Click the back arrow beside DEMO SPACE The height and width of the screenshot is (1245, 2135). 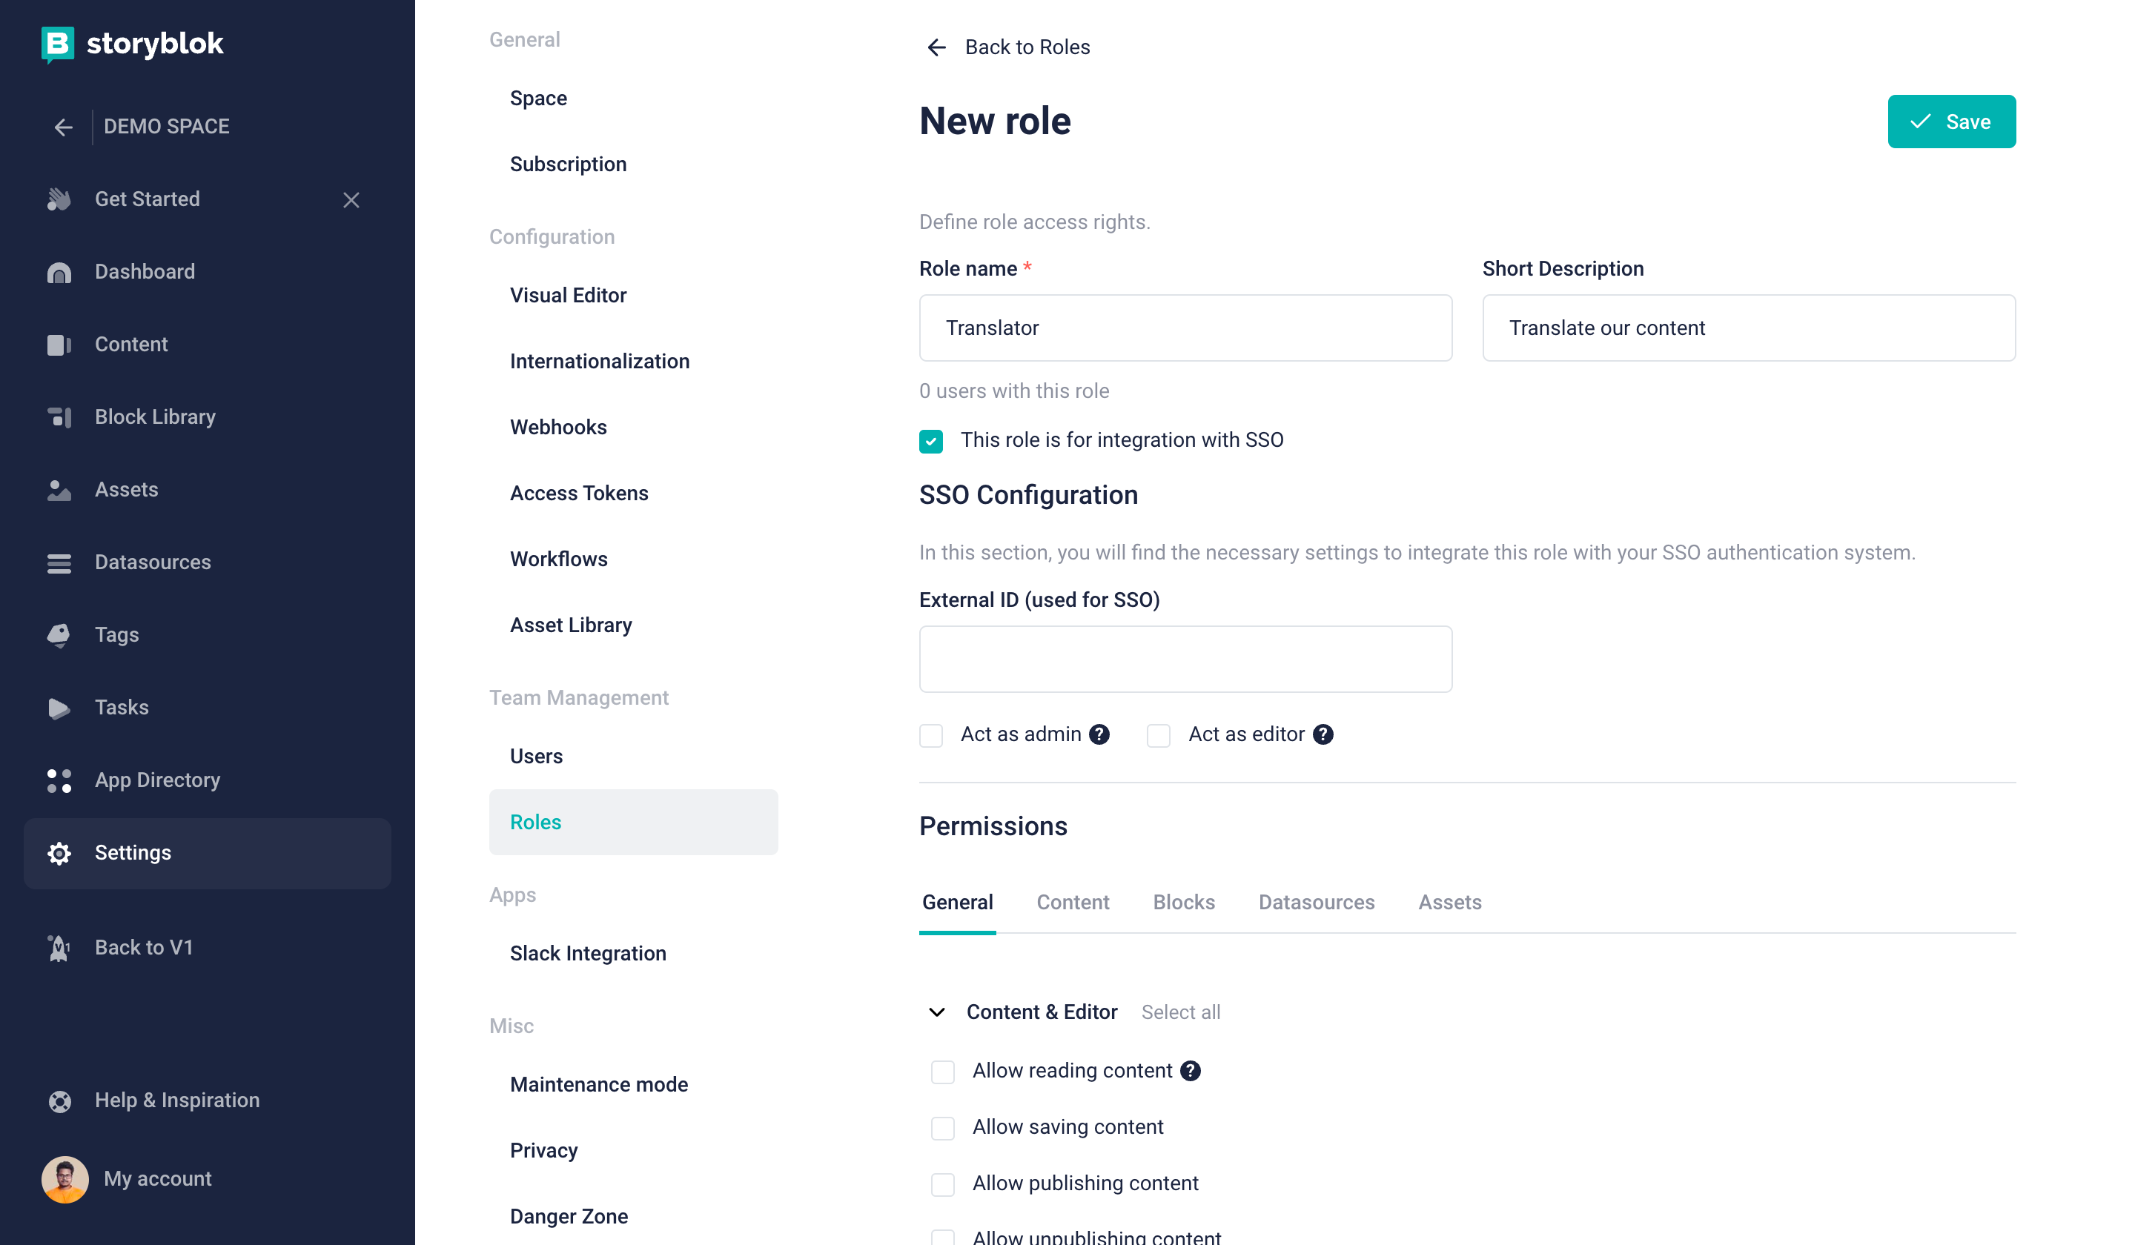tap(64, 127)
